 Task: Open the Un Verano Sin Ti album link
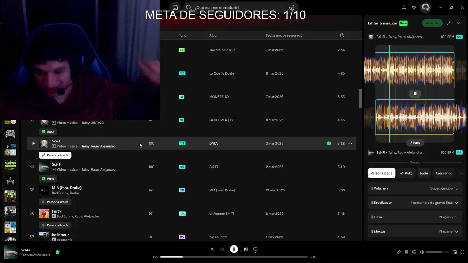click(221, 214)
